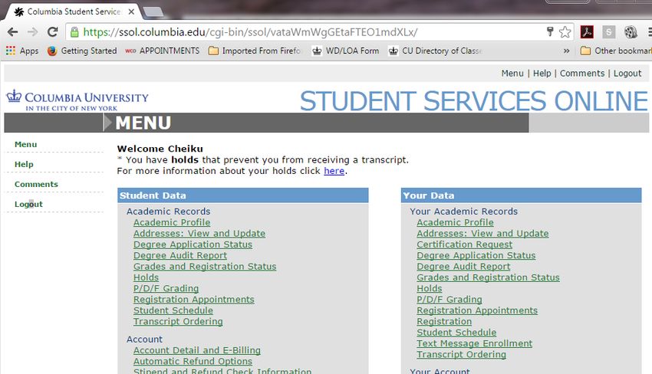Open Degree Audit Report under Your Data
Screen dimensions: 652x374
[x=463, y=267]
